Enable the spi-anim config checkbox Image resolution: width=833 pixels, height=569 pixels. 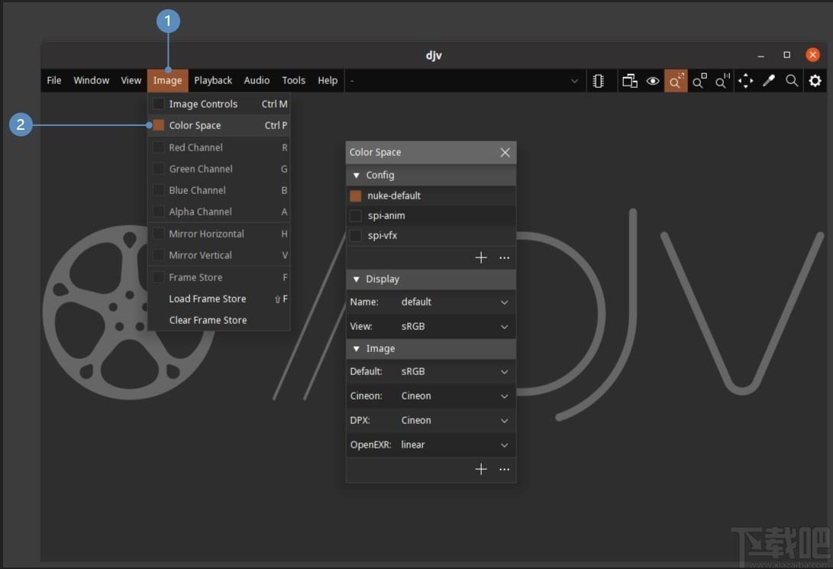pyautogui.click(x=355, y=215)
